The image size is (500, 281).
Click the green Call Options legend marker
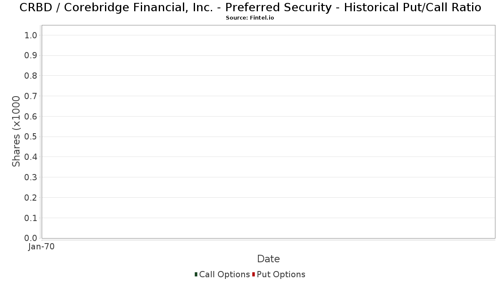coord(196,274)
